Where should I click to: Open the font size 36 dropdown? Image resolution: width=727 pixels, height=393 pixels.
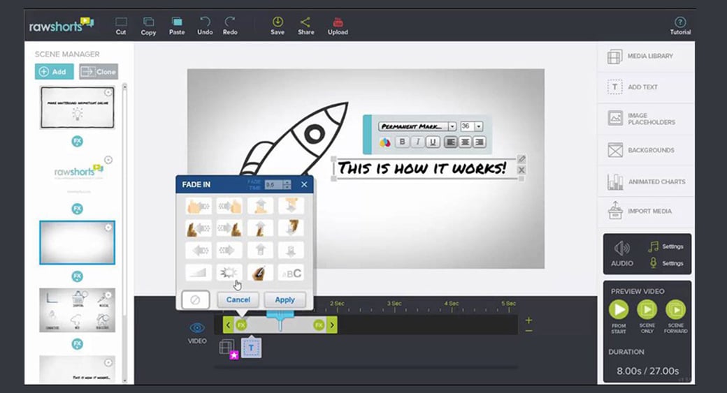click(479, 126)
